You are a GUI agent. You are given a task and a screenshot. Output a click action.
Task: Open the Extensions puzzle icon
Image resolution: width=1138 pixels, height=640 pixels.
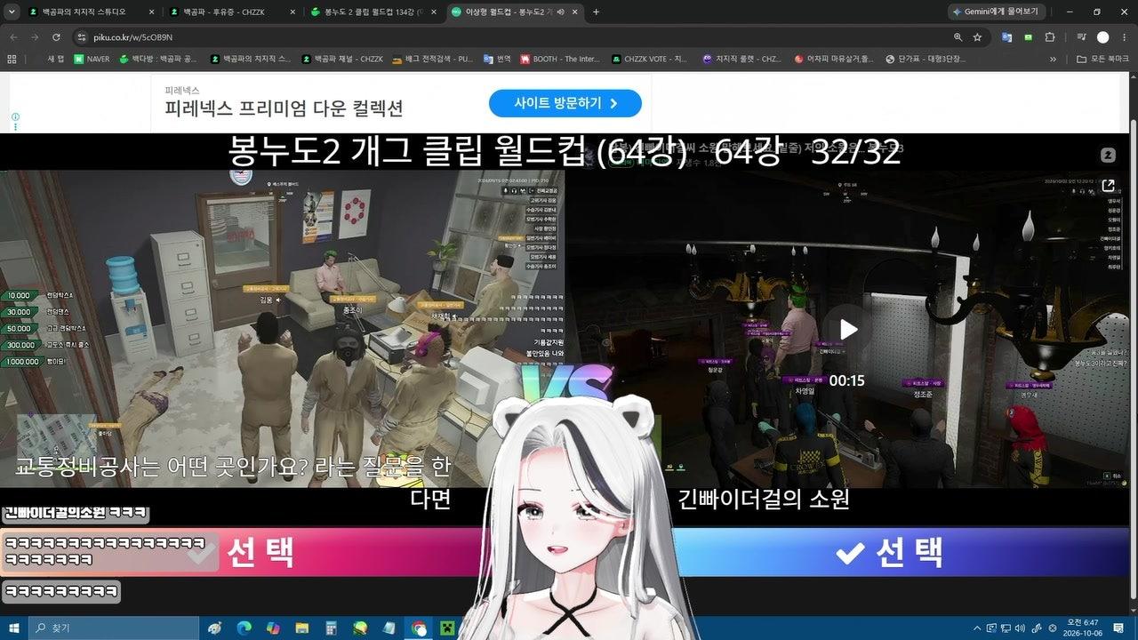(1050, 37)
